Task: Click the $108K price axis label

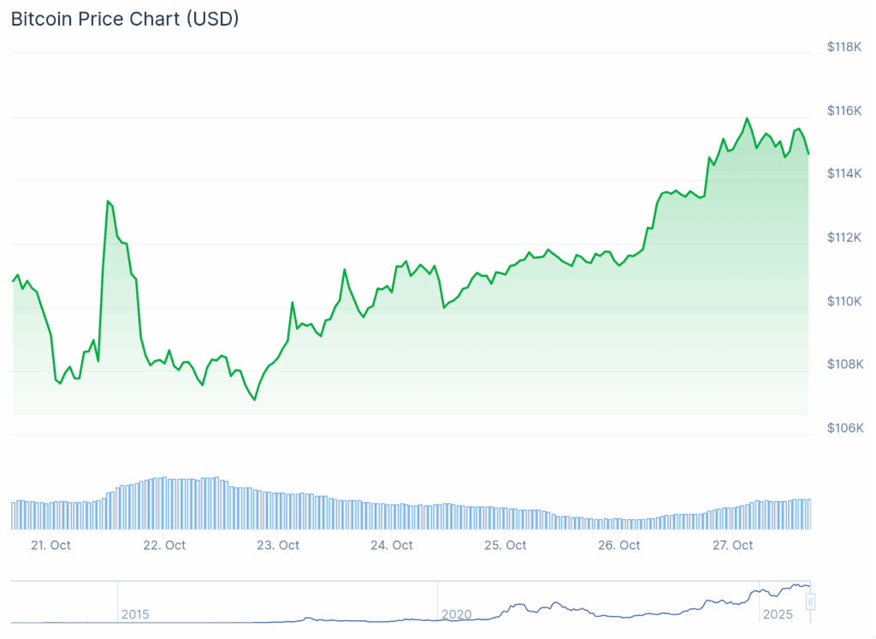Action: (x=845, y=364)
